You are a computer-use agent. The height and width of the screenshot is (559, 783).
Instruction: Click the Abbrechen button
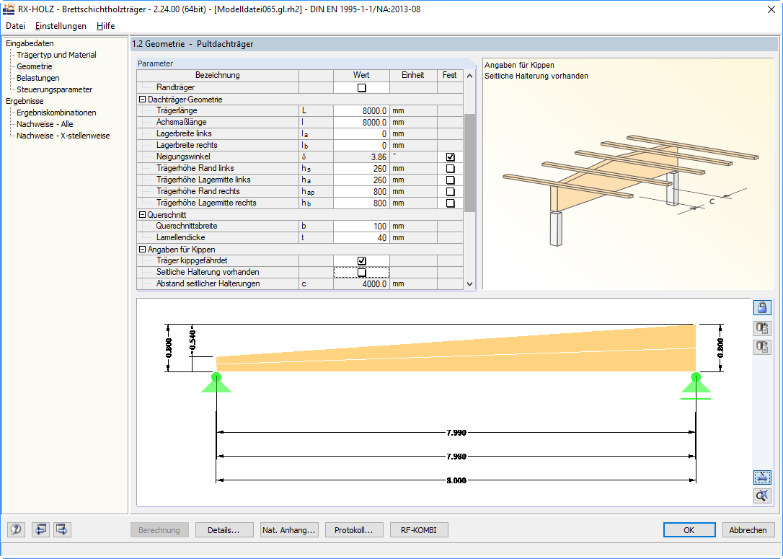tap(748, 530)
